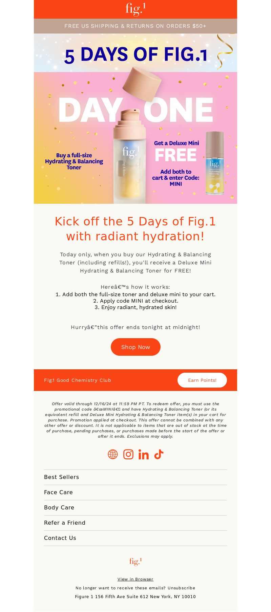This screenshot has width=271, height=612.
Task: Open the LinkedIn icon
Action: 144,454
